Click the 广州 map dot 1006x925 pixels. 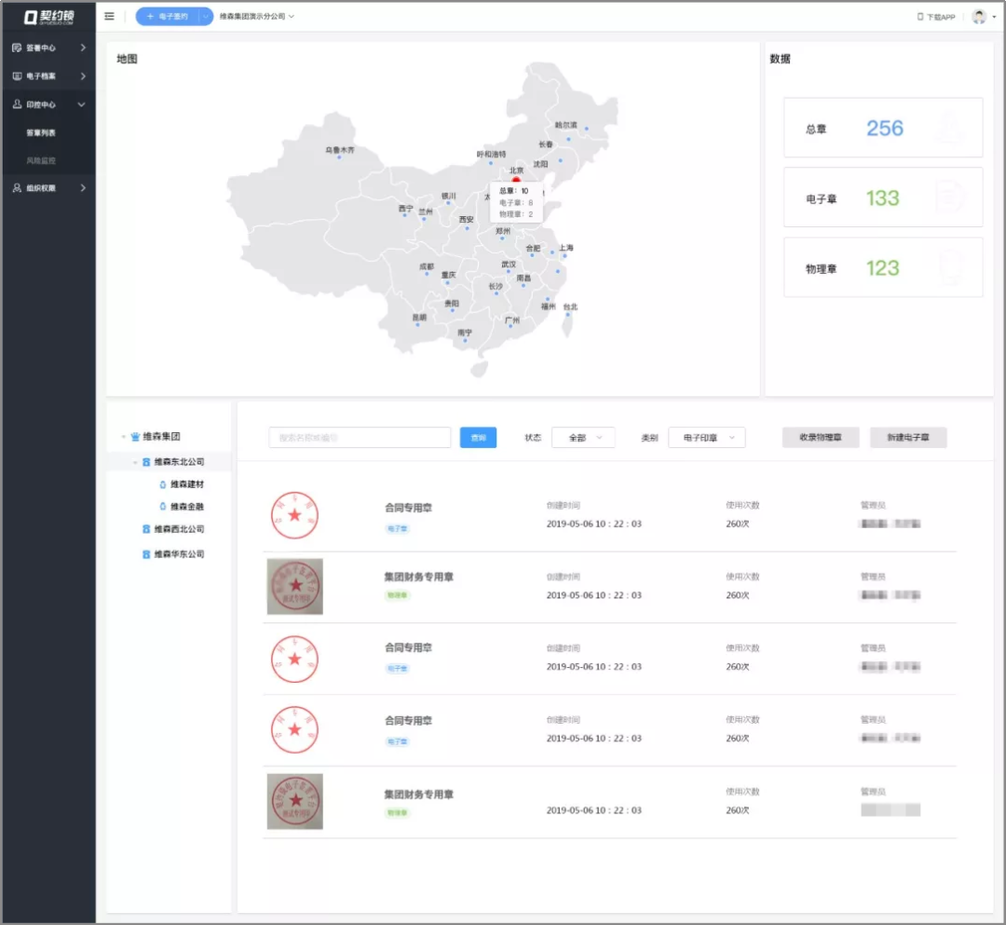510,327
